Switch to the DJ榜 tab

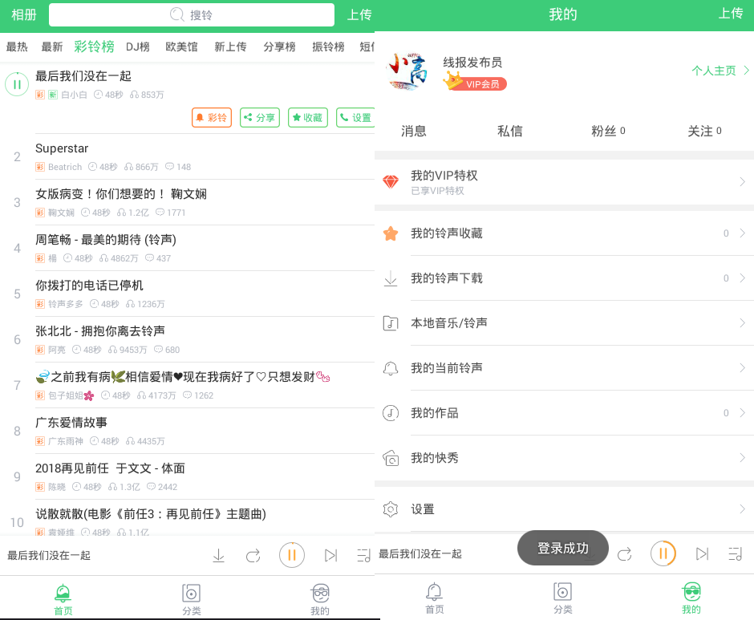pos(138,47)
